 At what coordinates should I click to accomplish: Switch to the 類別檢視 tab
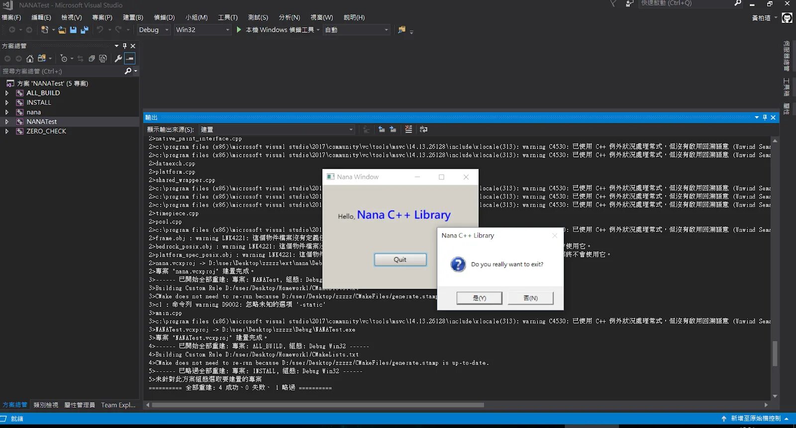click(46, 405)
